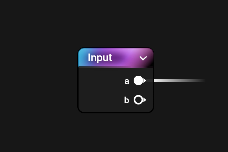Image resolution: width=228 pixels, height=152 pixels.
Task: Click the empty node body left of label a
Action: (x=101, y=80)
